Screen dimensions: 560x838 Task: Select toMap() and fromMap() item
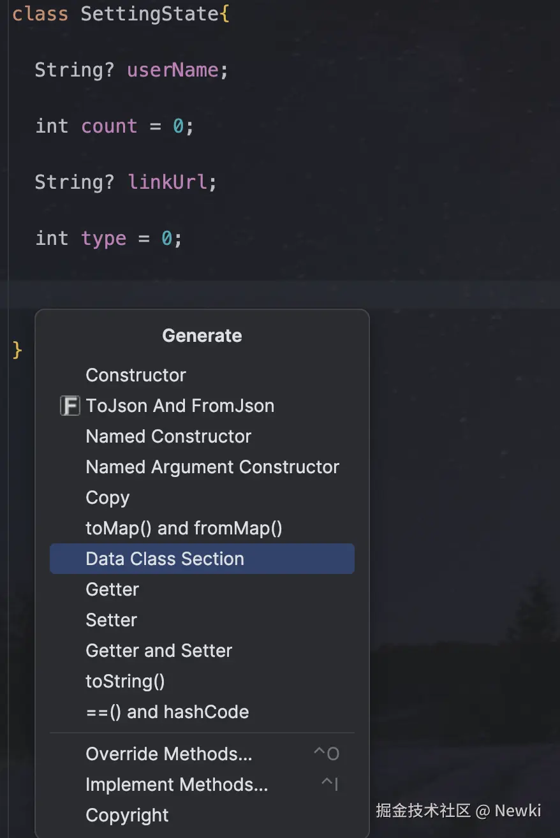tap(184, 528)
